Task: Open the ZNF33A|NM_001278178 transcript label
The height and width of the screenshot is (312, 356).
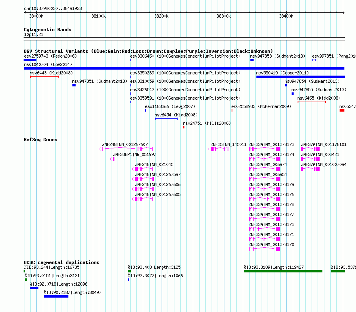Action: tap(271, 204)
